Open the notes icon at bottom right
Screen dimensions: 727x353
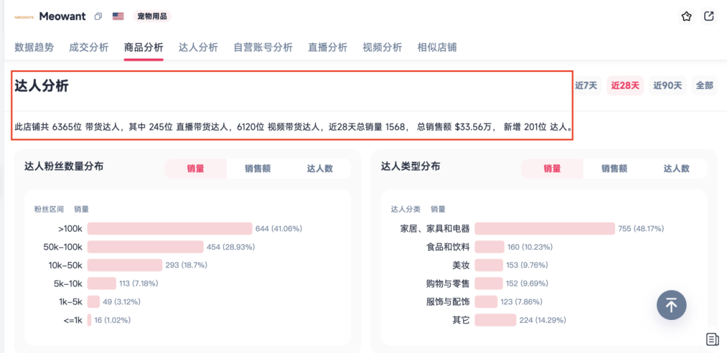[712, 338]
